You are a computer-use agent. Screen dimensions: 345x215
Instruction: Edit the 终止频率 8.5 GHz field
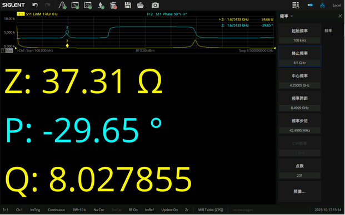point(299,63)
